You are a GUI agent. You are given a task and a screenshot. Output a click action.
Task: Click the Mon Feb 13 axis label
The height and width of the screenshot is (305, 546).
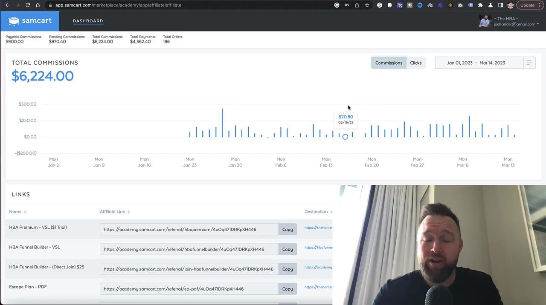[326, 162]
